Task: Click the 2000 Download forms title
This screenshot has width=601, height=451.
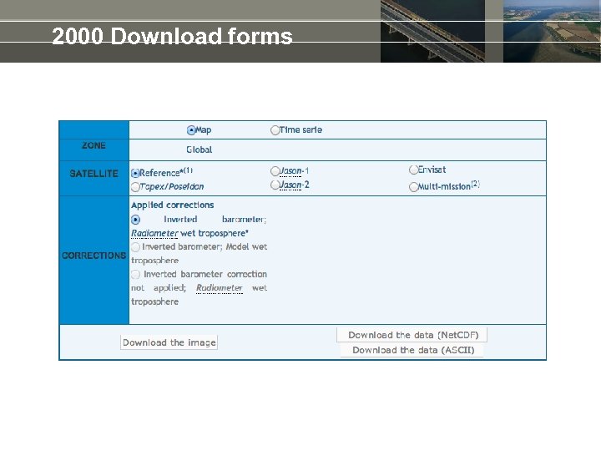Action: click(x=172, y=36)
